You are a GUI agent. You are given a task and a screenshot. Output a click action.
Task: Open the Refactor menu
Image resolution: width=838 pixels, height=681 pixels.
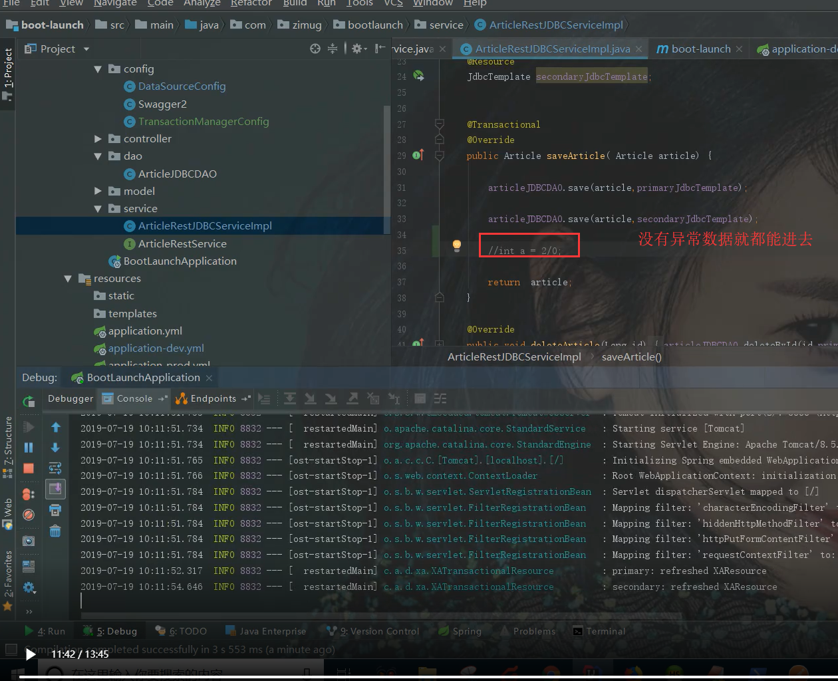point(251,3)
